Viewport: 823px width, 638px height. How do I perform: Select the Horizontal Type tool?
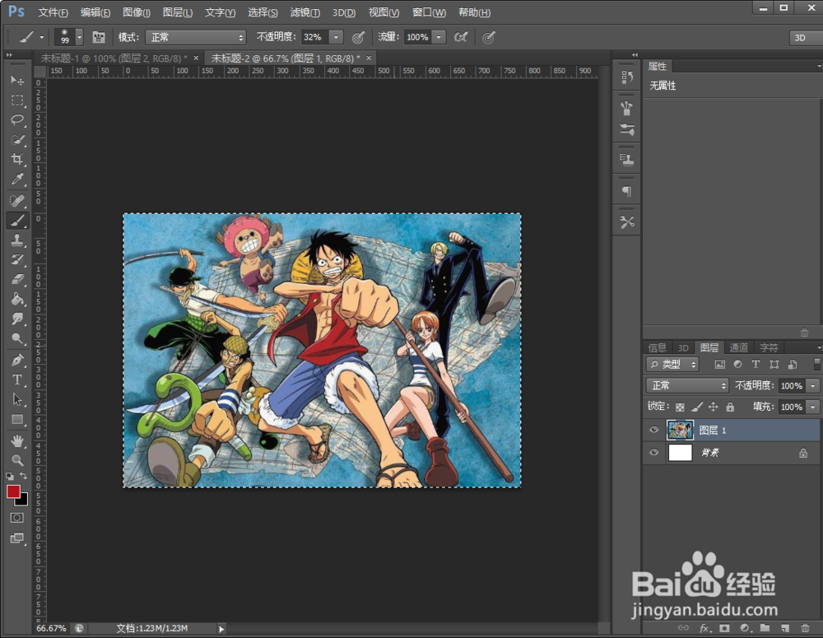(x=17, y=380)
